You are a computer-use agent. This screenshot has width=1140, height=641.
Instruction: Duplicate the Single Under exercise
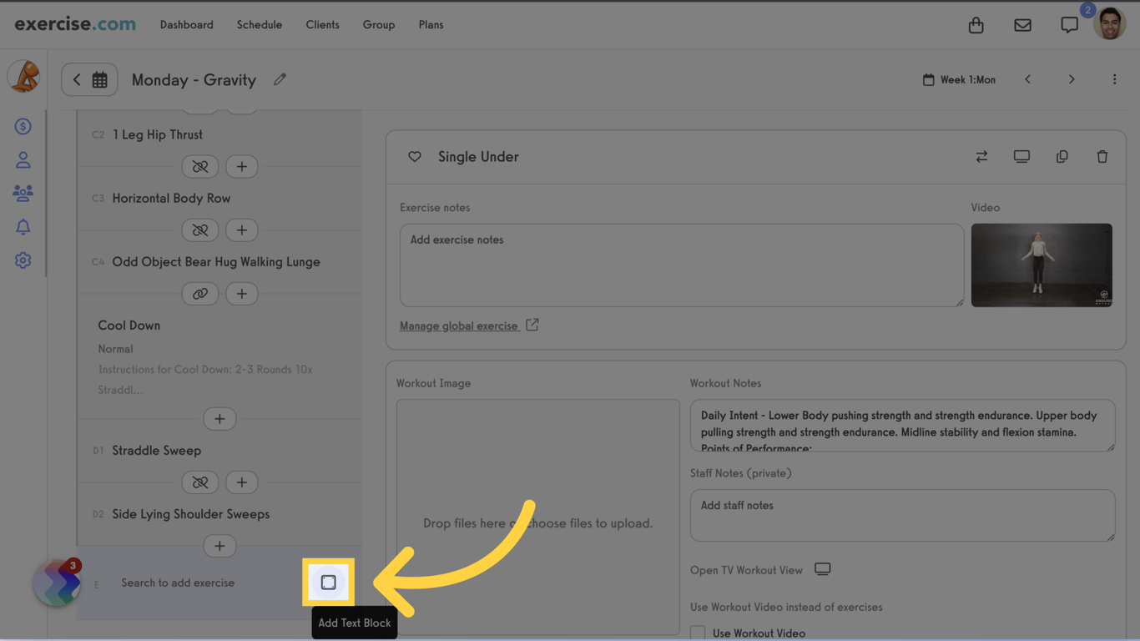click(x=1062, y=157)
